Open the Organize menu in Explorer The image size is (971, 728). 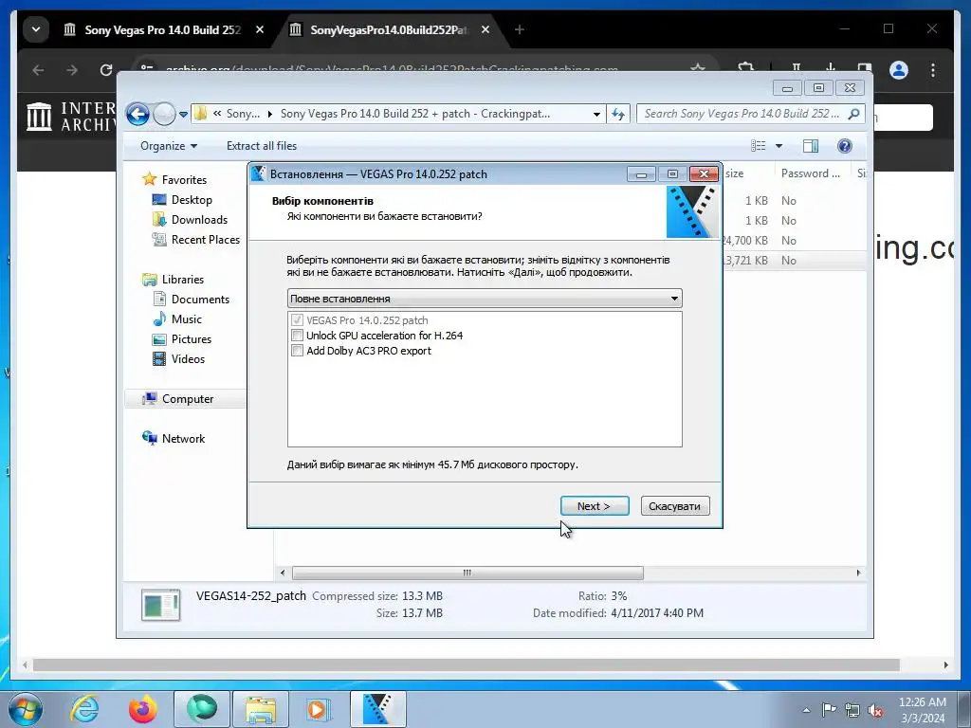point(169,145)
